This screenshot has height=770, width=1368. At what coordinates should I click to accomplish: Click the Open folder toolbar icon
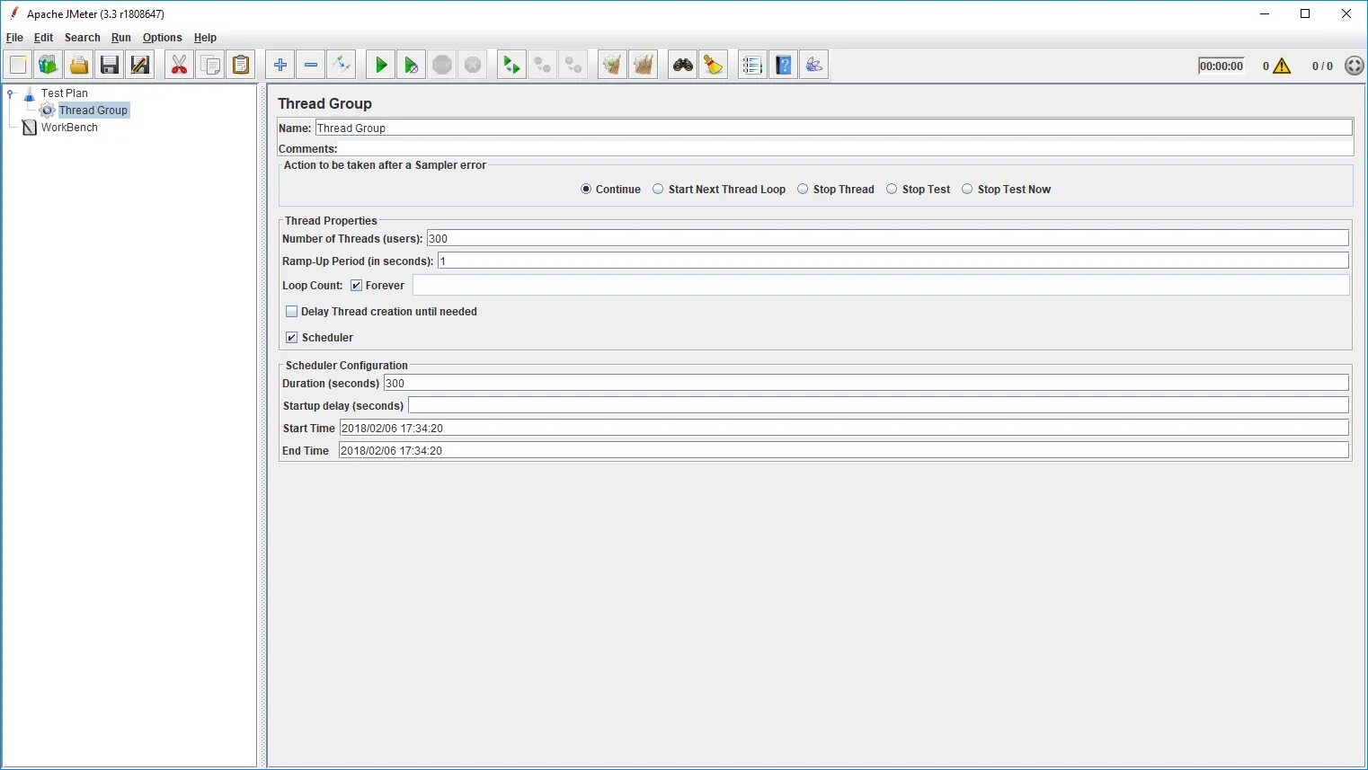pos(79,65)
